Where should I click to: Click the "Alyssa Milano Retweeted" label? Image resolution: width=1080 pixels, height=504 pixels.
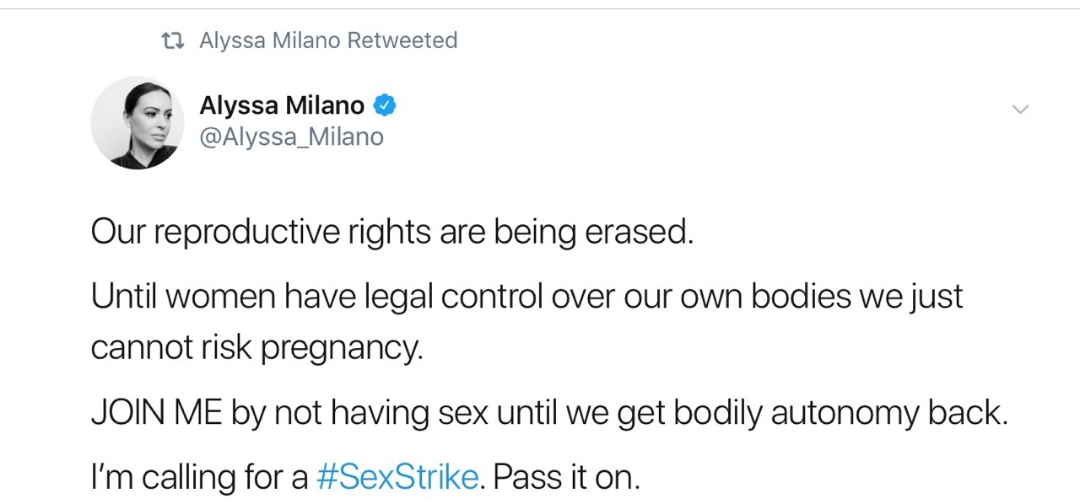[x=327, y=40]
